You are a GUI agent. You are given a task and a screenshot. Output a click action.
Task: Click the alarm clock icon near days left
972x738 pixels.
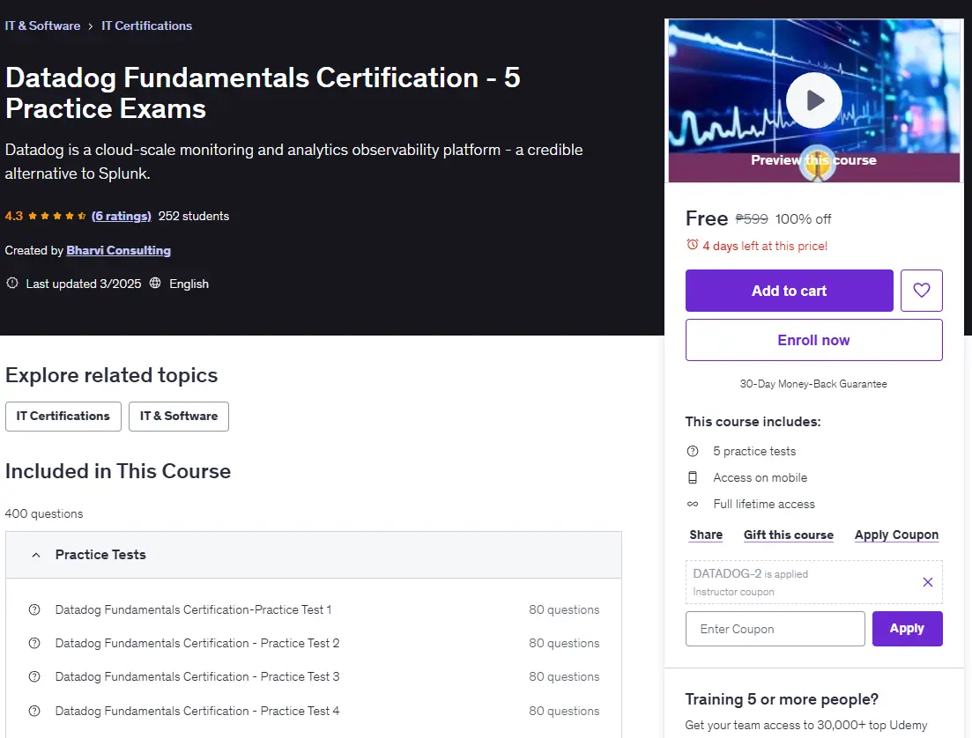coord(693,245)
